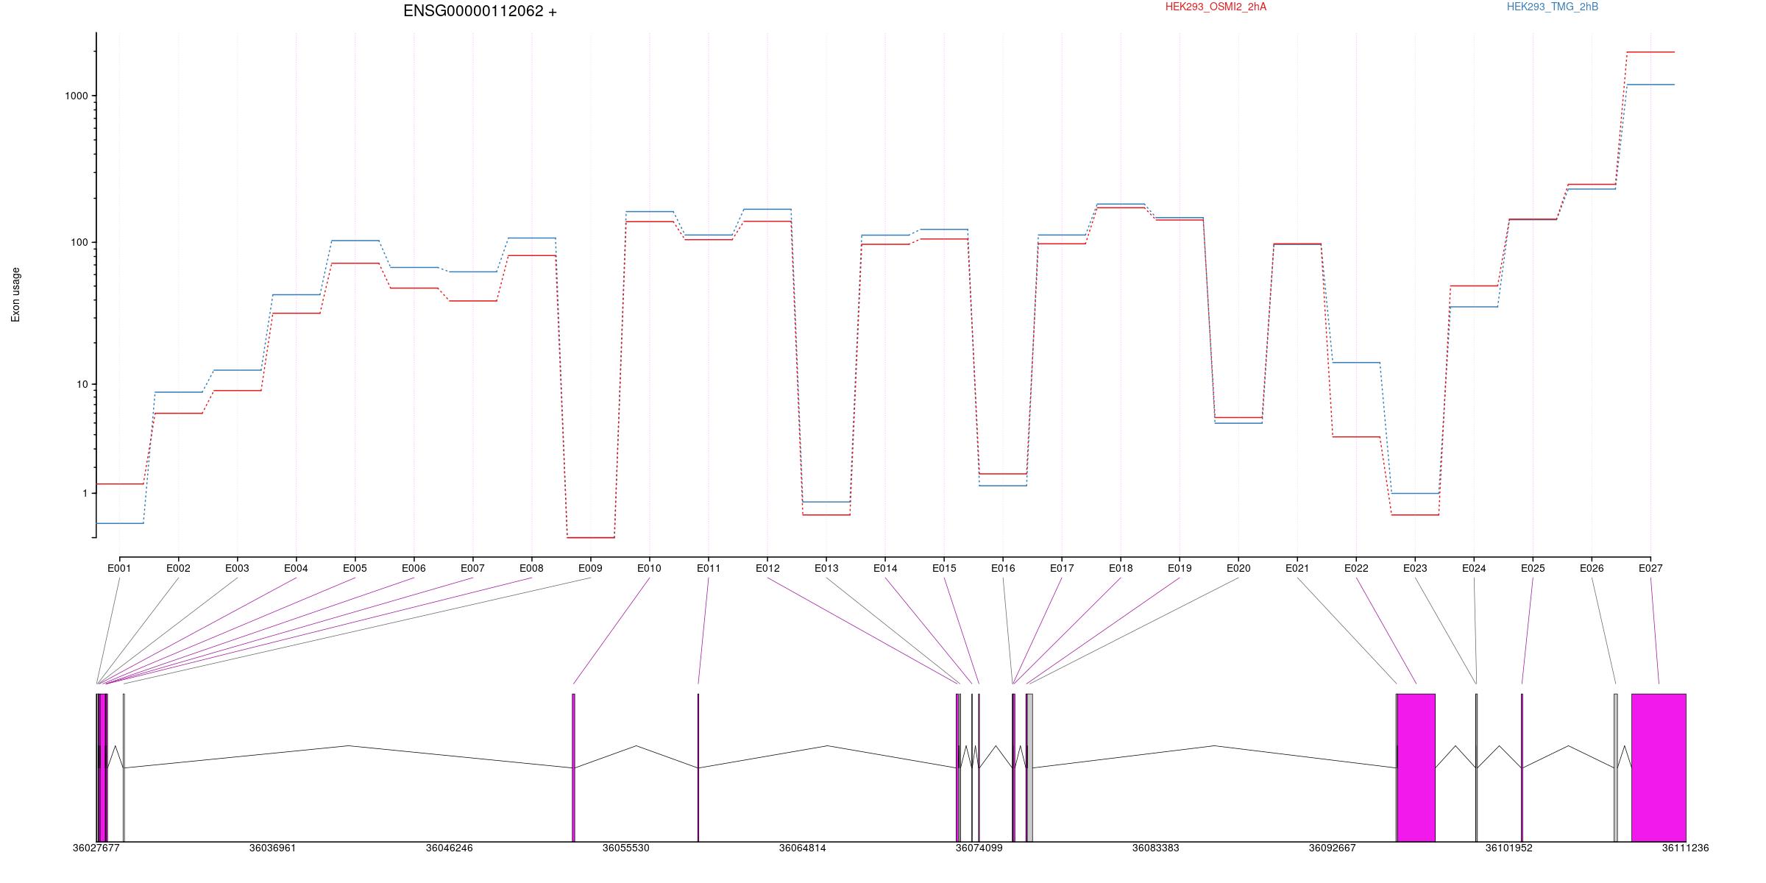
Task: Click exon label E015
Action: (944, 568)
